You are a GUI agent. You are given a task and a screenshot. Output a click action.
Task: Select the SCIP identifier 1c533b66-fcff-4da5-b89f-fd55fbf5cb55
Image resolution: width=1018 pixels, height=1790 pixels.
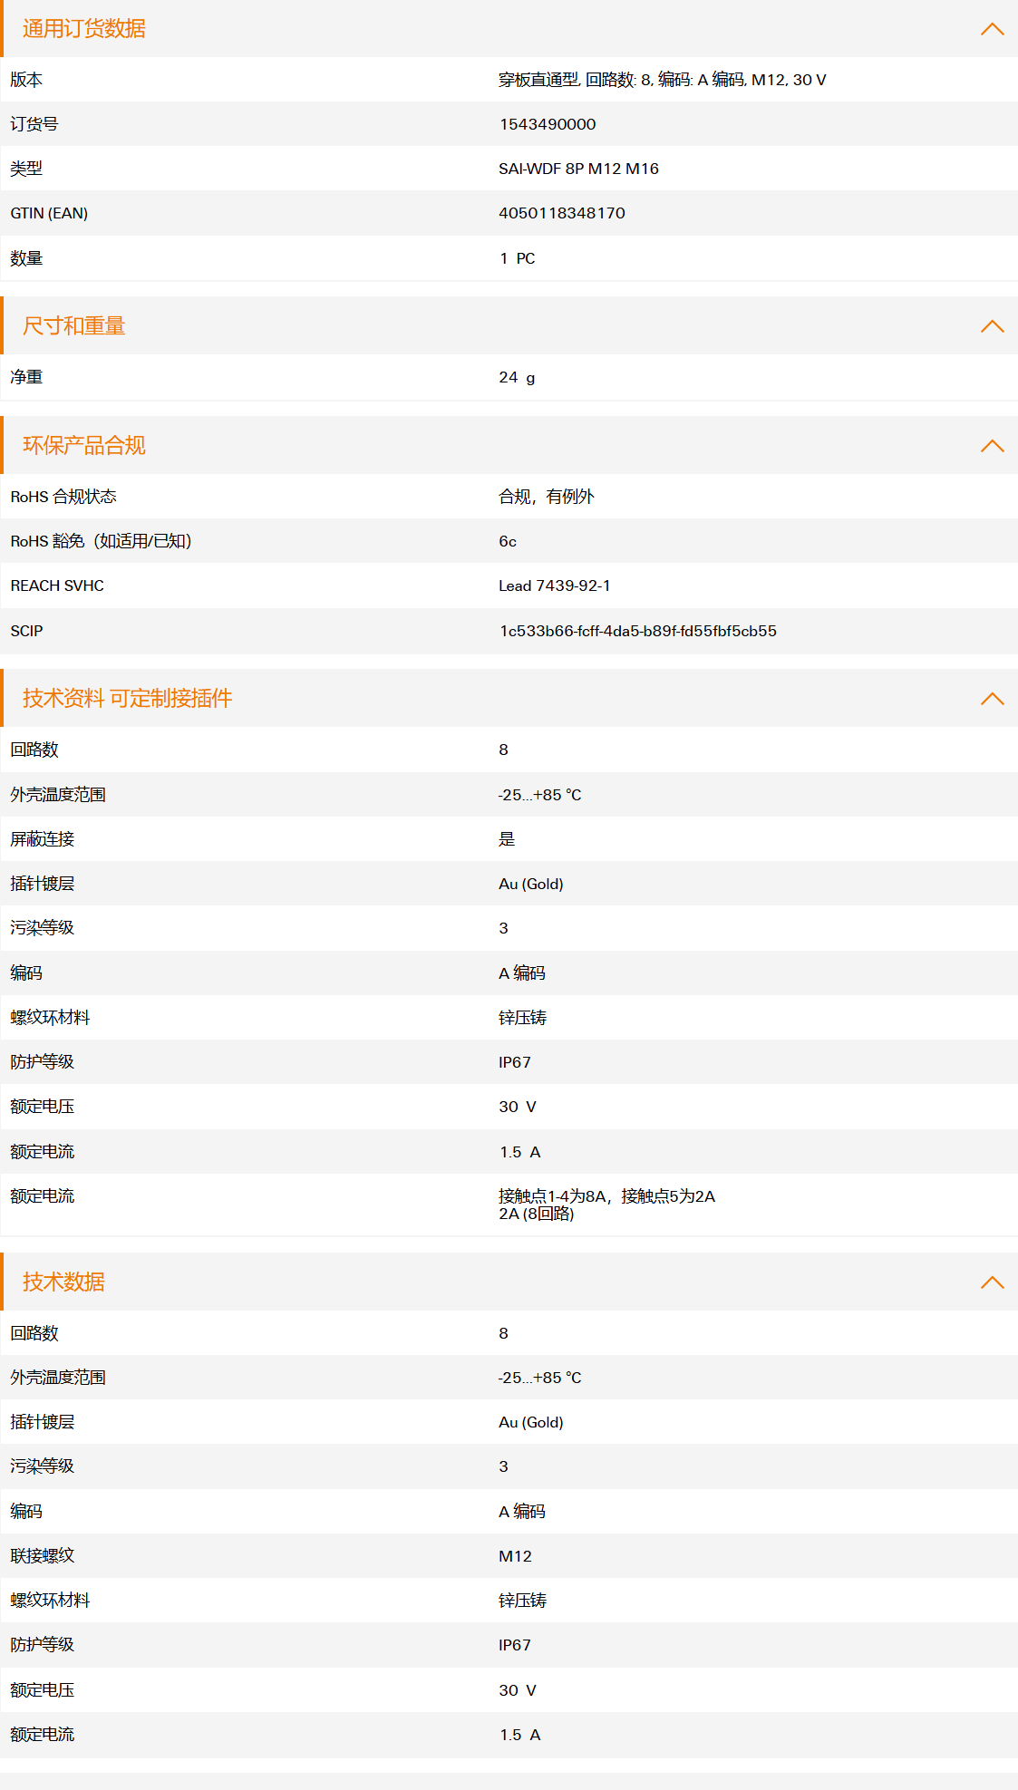click(x=638, y=631)
